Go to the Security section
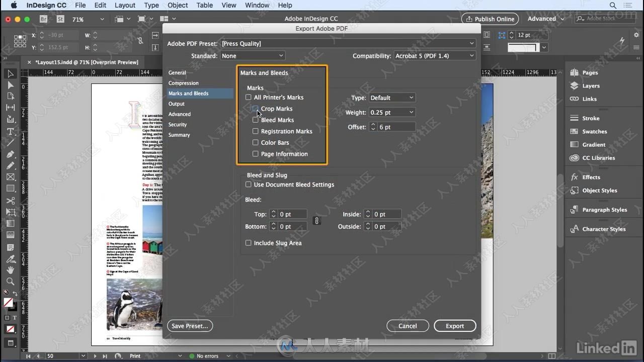 click(178, 124)
